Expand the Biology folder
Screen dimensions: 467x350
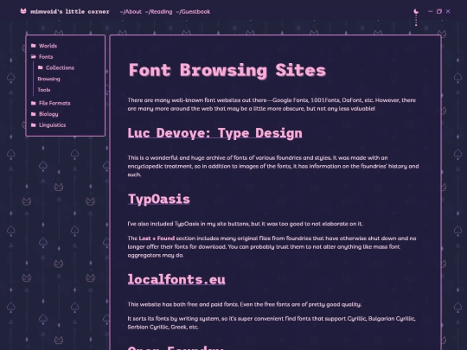(48, 114)
